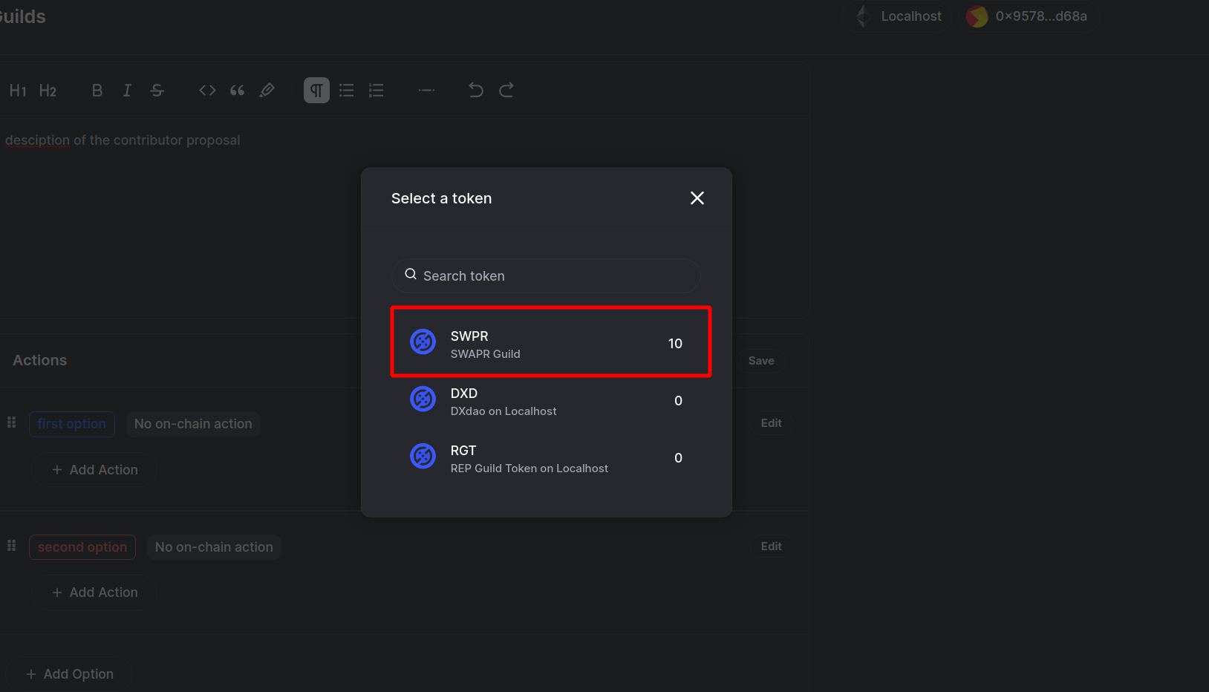
Task: Click the RGT token logo
Action: point(423,456)
